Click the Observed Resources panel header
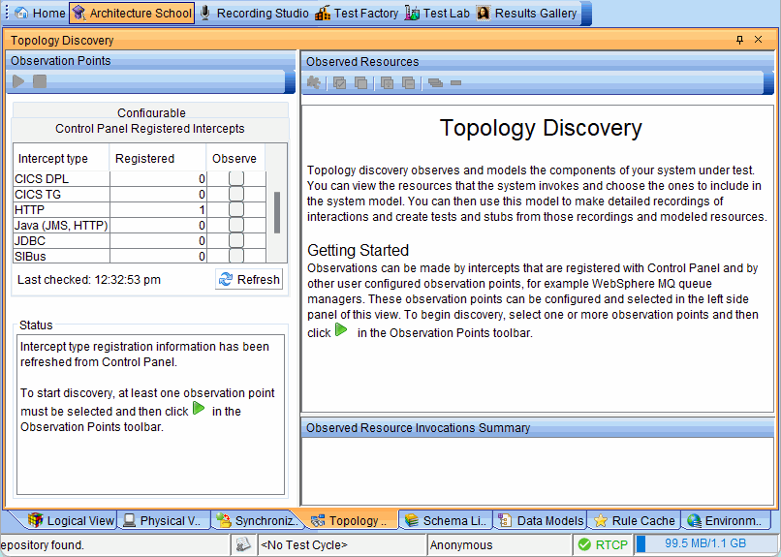This screenshot has height=557, width=781. [x=538, y=61]
